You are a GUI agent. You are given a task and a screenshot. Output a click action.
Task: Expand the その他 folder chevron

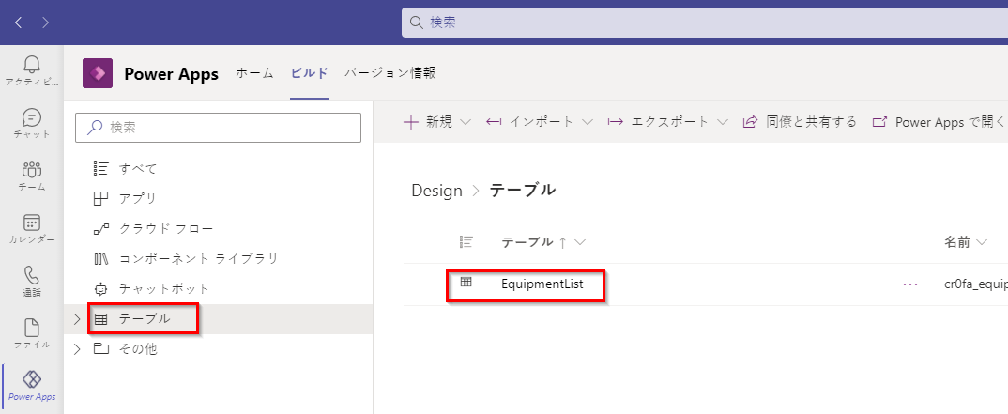(77, 349)
